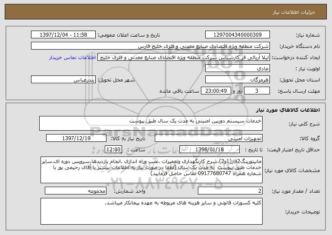Click the ایجاد کننده درخواست label

click(x=296, y=57)
